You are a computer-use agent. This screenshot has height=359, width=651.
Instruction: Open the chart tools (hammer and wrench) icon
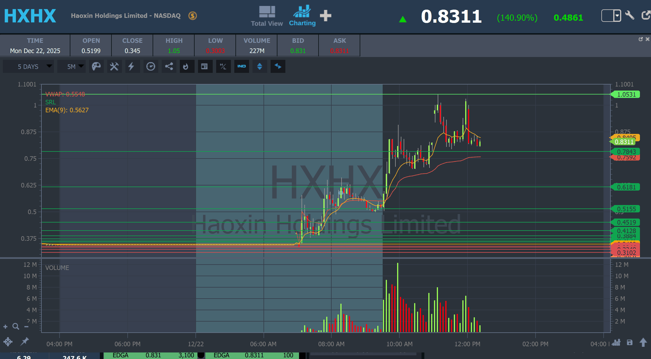[x=114, y=66]
